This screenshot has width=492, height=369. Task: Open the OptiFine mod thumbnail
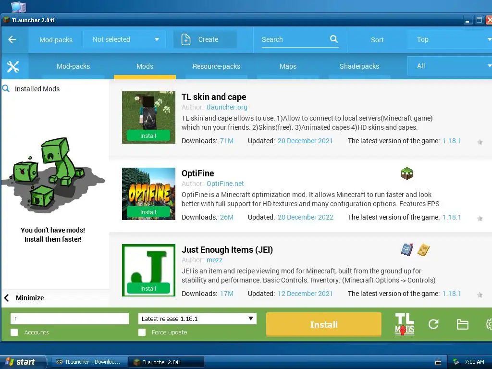click(148, 194)
